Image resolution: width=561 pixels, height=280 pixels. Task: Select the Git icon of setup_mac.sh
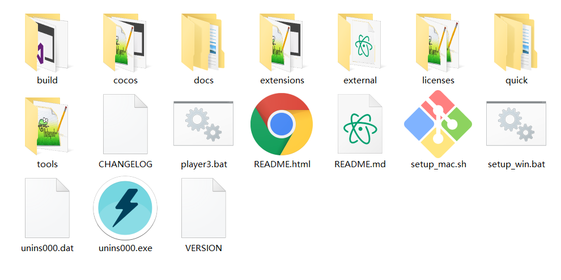[438, 124]
